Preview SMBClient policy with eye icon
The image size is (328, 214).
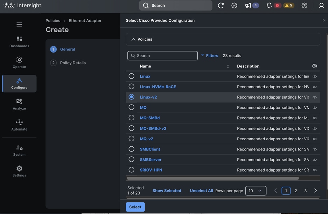point(315,149)
